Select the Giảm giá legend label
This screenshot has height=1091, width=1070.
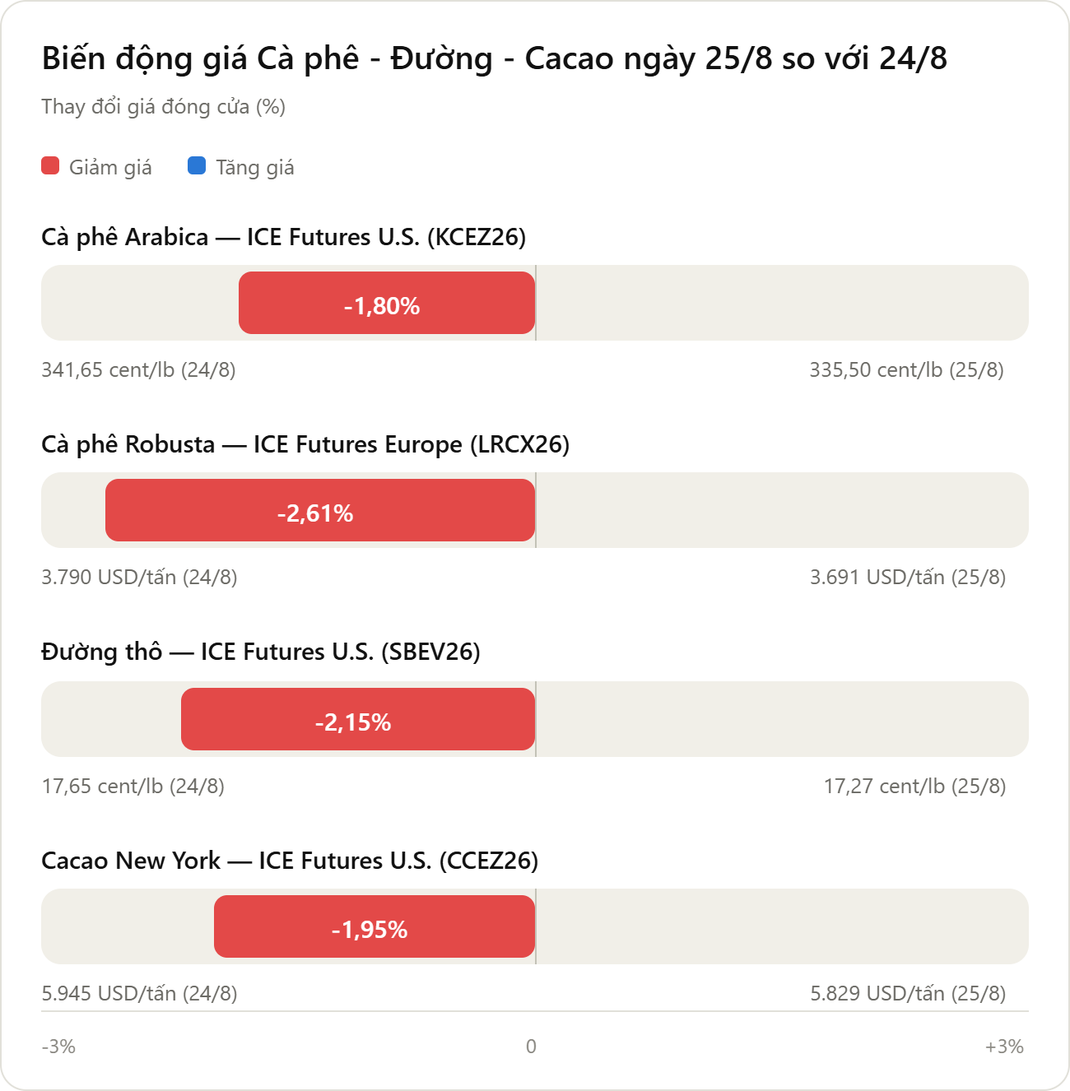coord(110,168)
